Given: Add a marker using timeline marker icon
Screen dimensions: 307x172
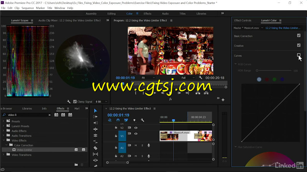Looking at the screenshot, I should [134, 120].
